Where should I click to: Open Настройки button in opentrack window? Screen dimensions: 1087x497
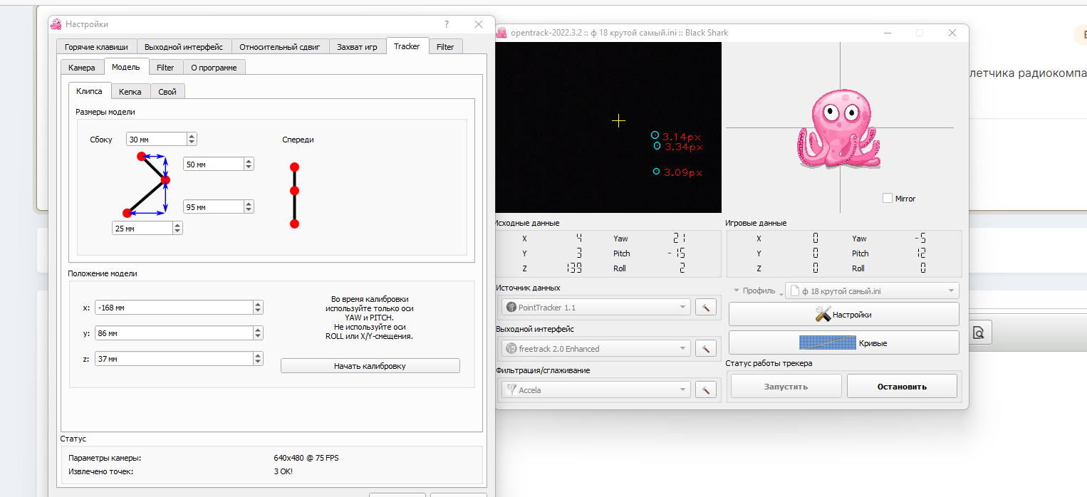pyautogui.click(x=843, y=314)
